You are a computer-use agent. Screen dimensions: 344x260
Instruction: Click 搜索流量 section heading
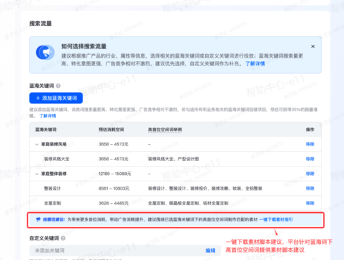click(x=40, y=24)
